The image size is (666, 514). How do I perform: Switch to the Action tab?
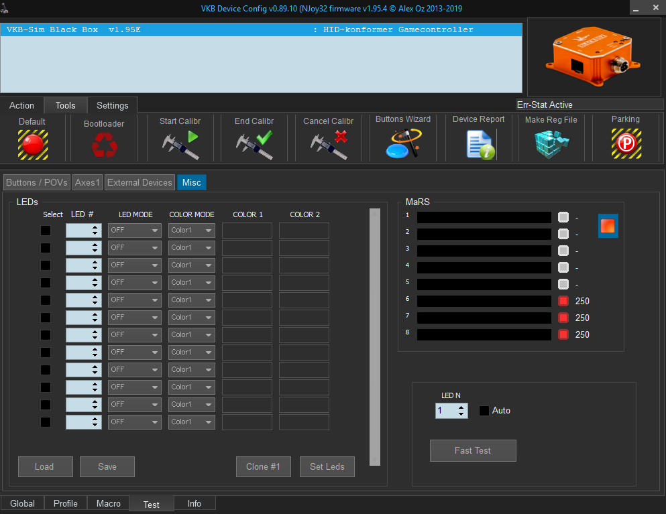point(21,105)
